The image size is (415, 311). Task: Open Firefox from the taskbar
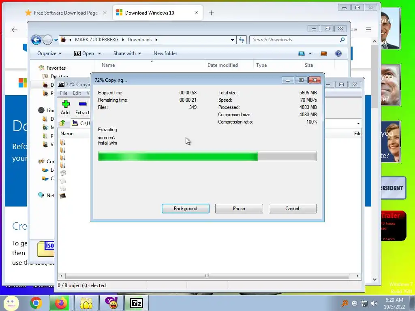(61, 303)
